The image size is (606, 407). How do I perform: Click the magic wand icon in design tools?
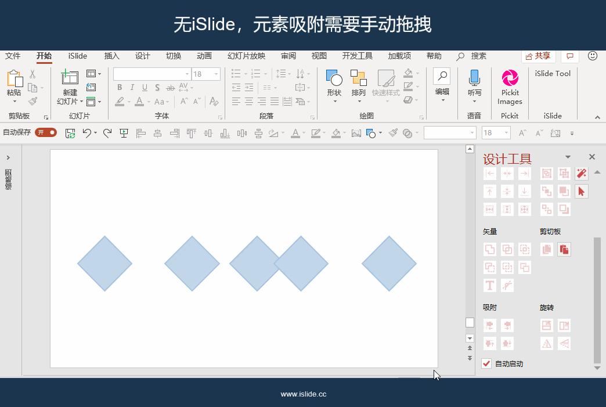581,174
